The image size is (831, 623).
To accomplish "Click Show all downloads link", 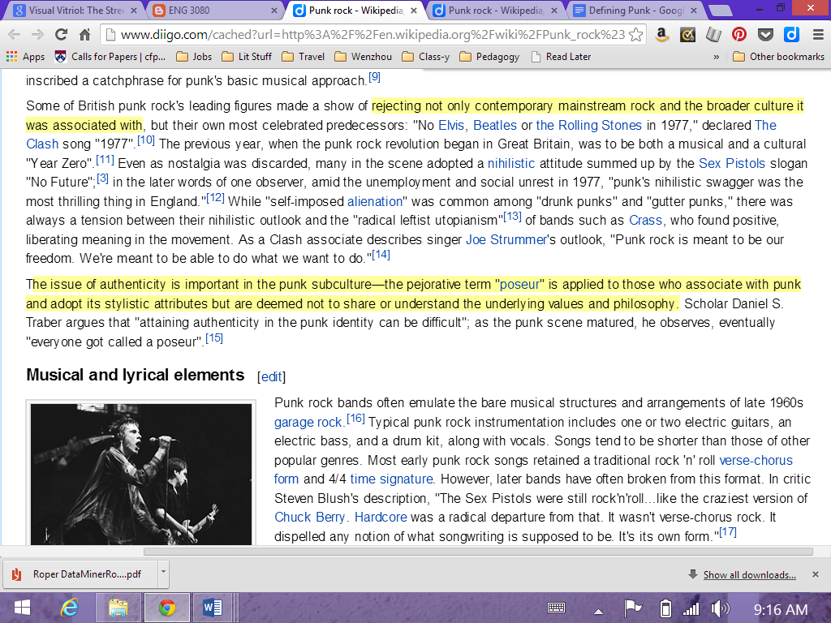I will 749,575.
